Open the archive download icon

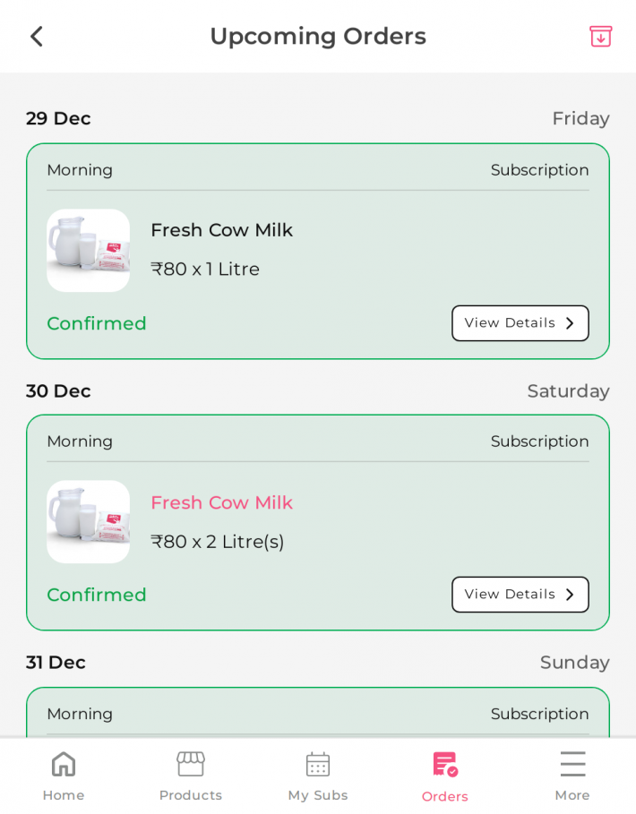600,37
